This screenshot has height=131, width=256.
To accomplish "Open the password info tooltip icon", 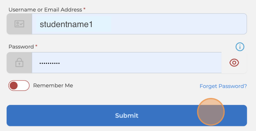I will (240, 47).
